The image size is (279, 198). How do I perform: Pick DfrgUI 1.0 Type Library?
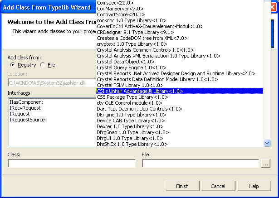180,138
